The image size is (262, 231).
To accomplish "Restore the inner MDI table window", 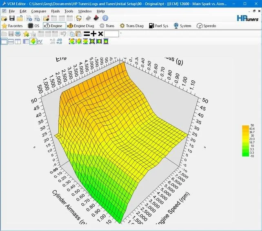I will point(254,11).
